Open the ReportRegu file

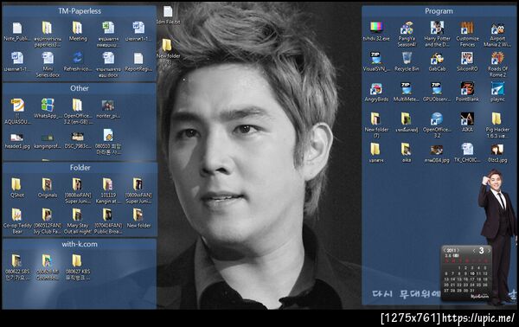pos(138,62)
